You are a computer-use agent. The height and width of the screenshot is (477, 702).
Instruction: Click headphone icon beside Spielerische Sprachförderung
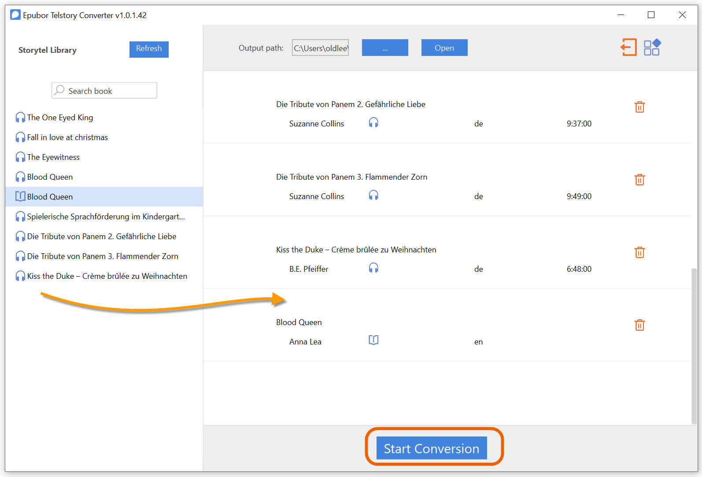pyautogui.click(x=20, y=217)
